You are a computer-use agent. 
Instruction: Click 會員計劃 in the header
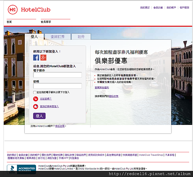coord(158,8)
